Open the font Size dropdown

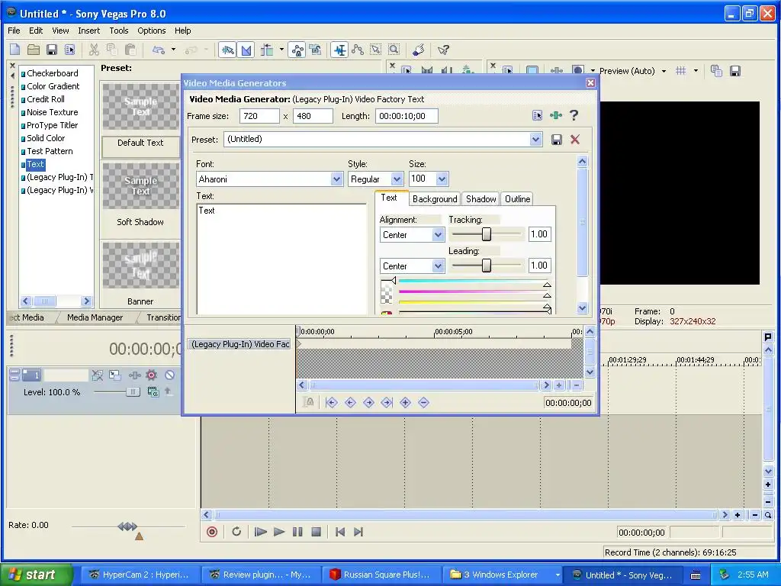[442, 179]
